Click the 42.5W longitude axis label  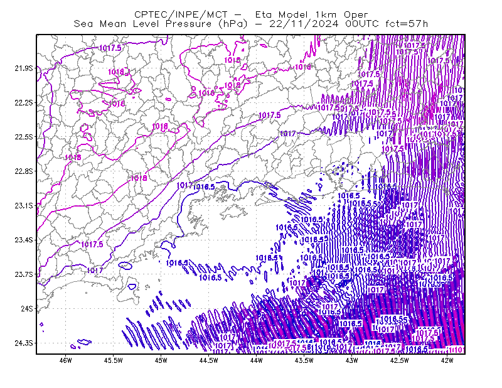pyautogui.click(x=400, y=360)
